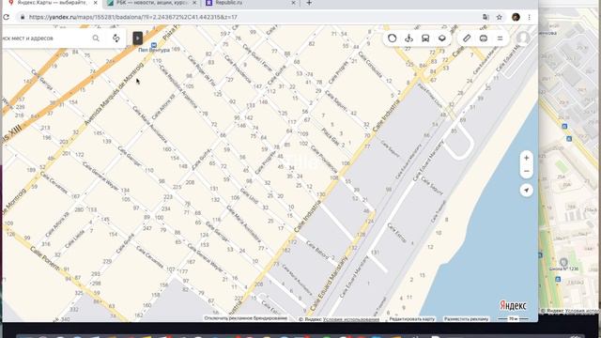Screen dimensions: 601x338
Task: Open the 'Условия использования' link
Action: click(350, 319)
